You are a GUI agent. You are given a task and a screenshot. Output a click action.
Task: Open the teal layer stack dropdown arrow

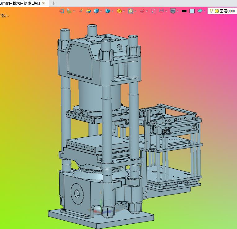[204, 11]
